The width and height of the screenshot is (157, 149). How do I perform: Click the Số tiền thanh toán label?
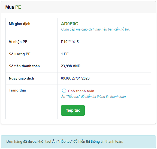click(24, 66)
